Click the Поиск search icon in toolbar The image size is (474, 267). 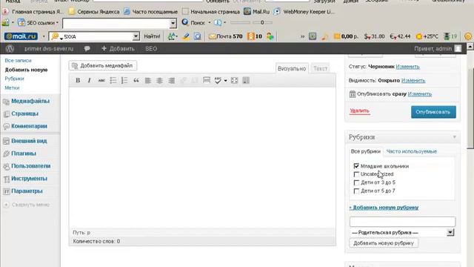[185, 22]
